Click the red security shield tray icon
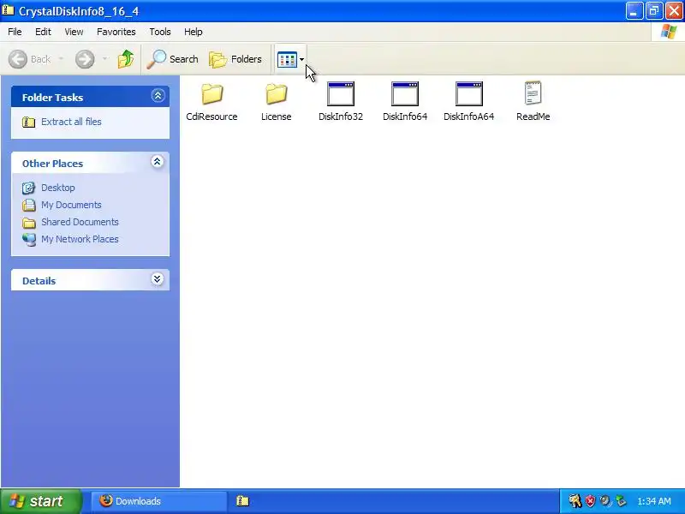This screenshot has height=514, width=685. click(590, 501)
